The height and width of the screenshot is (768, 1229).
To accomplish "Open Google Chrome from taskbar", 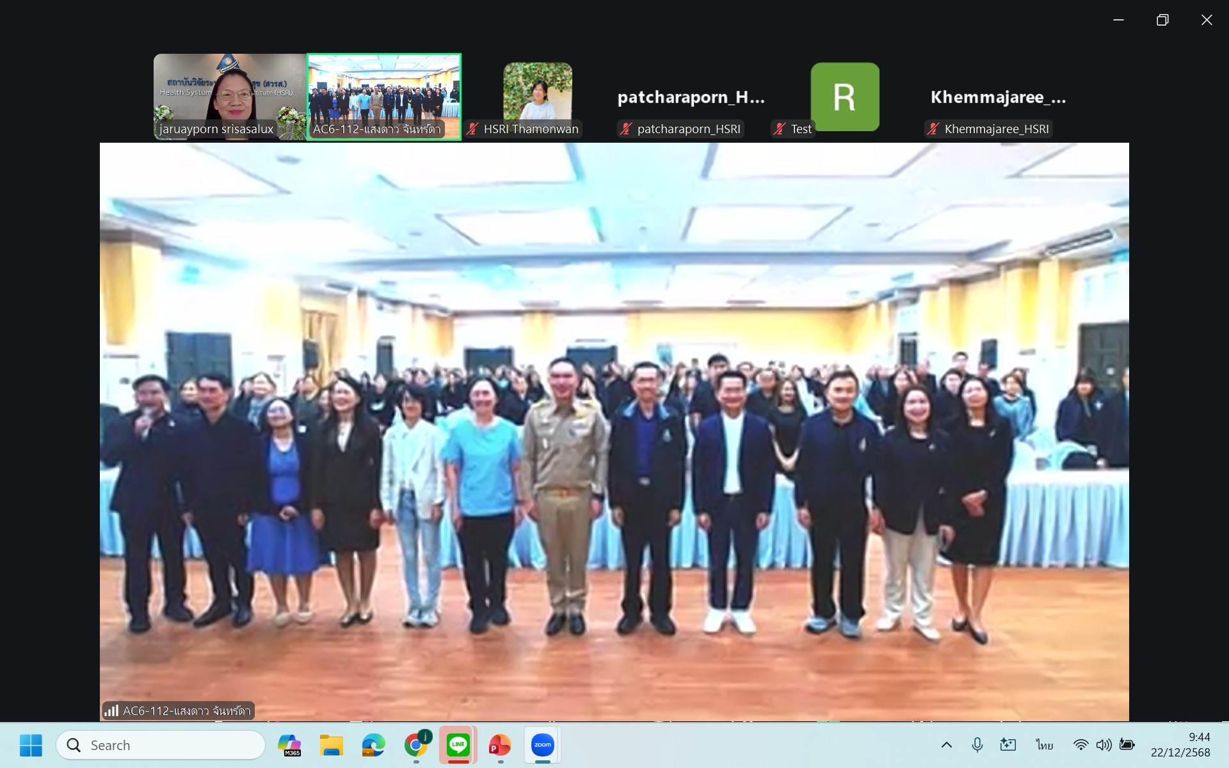I will coord(417,745).
